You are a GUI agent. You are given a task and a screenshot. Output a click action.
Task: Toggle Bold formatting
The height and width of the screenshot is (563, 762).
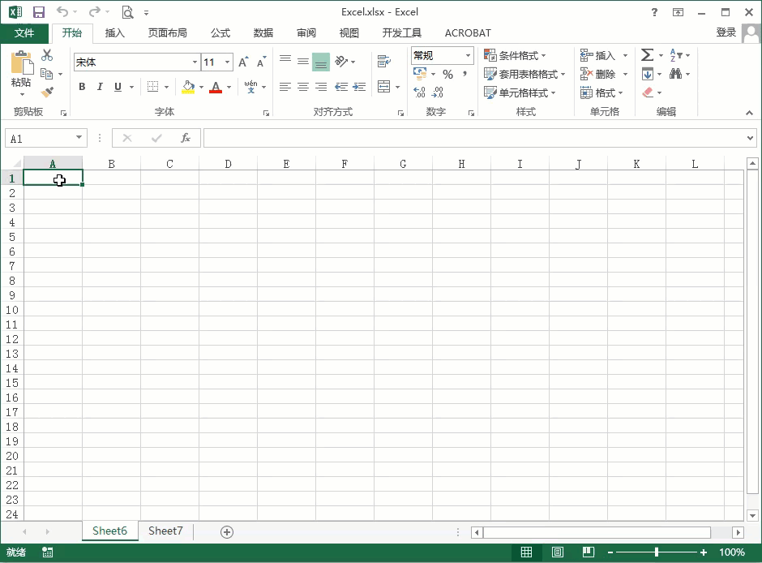(x=82, y=87)
